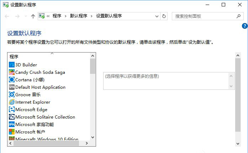This screenshot has height=153, width=248.
Task: Navigate to 程序 breadcrumb
Action: point(57,16)
